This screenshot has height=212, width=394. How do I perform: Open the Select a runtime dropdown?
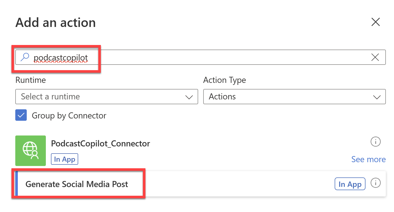point(102,97)
